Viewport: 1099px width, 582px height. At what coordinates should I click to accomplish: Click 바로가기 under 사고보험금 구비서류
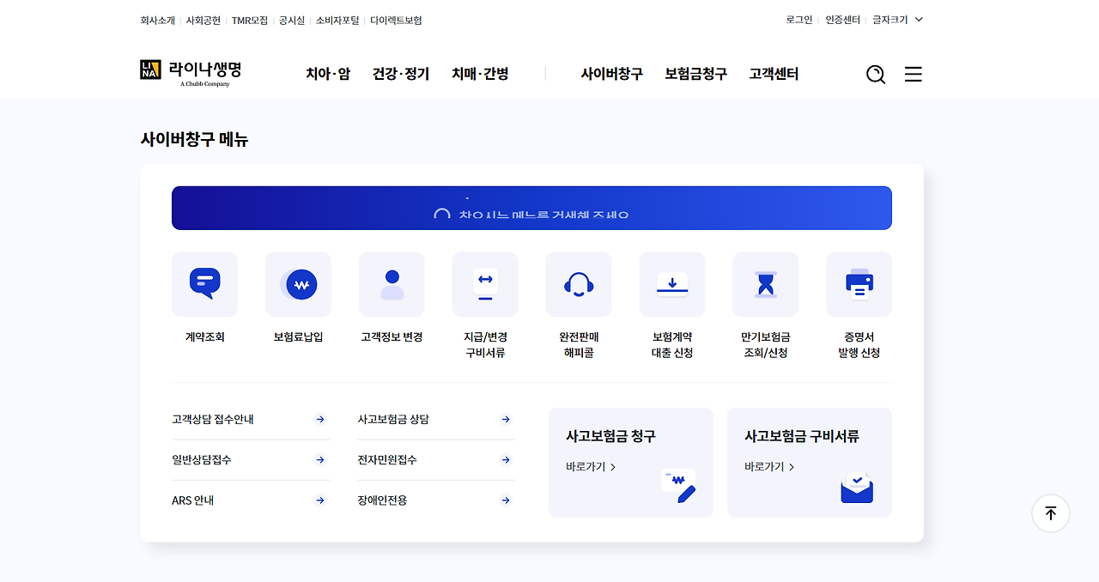coord(769,467)
